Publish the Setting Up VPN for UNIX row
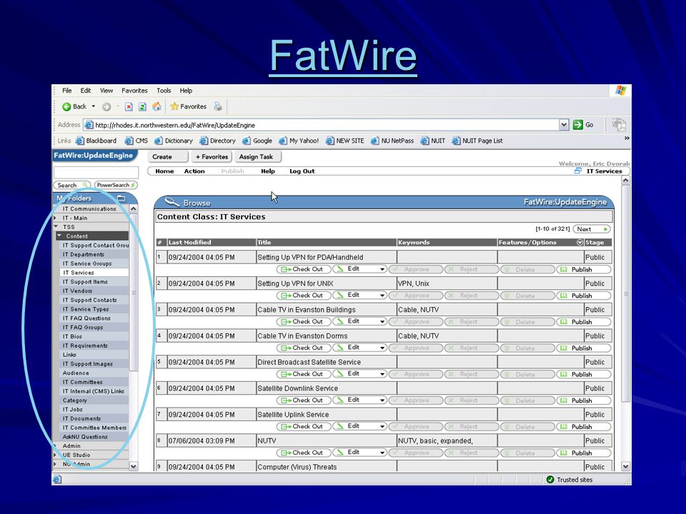 tap(583, 296)
